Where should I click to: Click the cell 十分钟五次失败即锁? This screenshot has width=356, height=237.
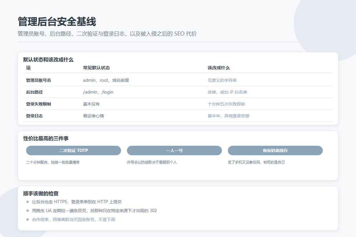pos(226,104)
